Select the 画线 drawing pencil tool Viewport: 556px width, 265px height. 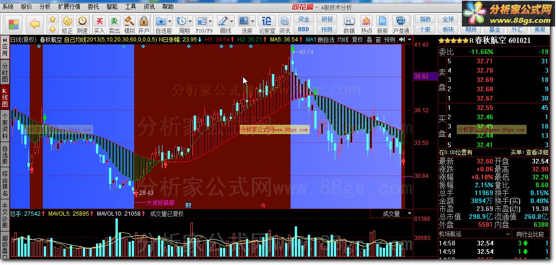point(223,21)
